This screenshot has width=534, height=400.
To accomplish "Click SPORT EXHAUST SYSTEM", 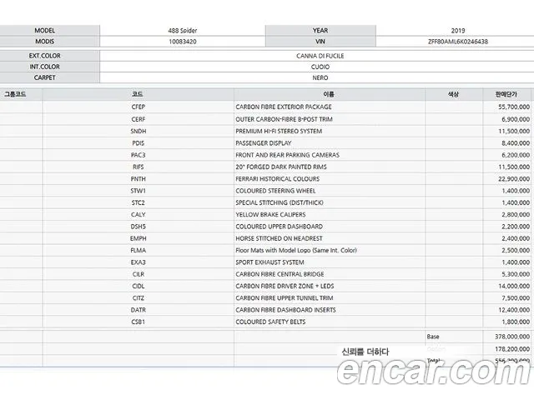I will click(x=270, y=262).
